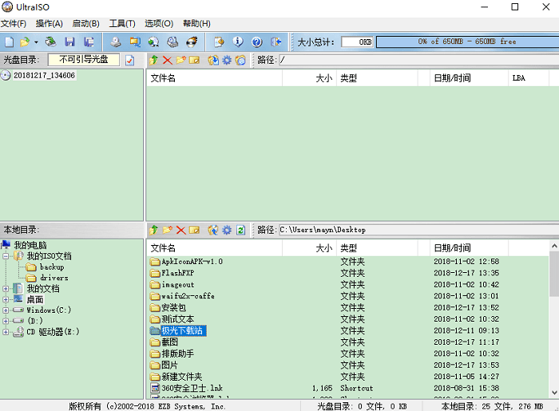Go up one level in local pane
The height and width of the screenshot is (411, 559).
153,230
